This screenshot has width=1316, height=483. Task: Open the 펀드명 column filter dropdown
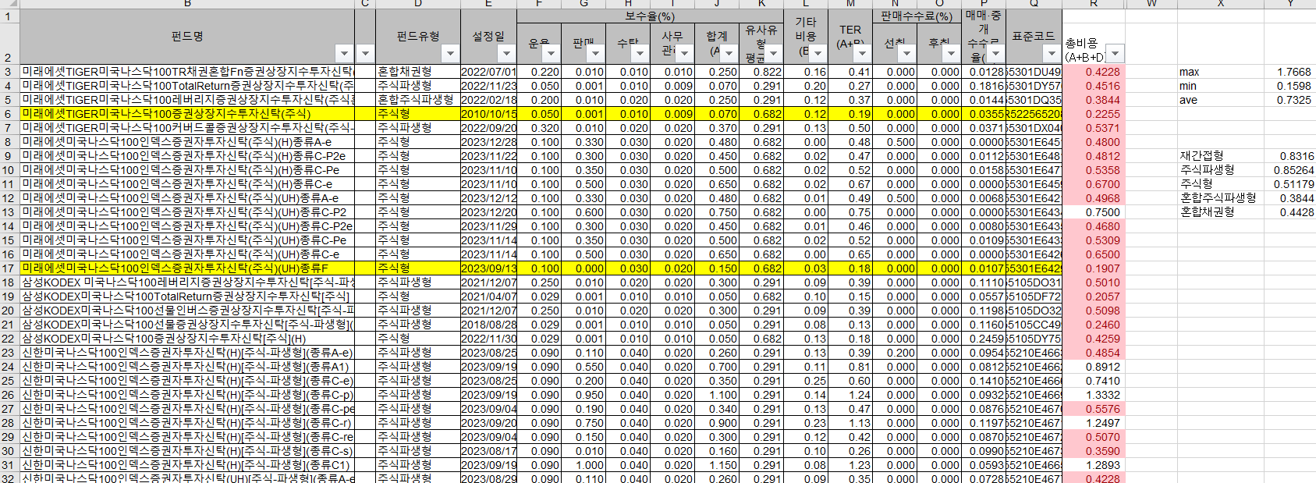[x=344, y=53]
